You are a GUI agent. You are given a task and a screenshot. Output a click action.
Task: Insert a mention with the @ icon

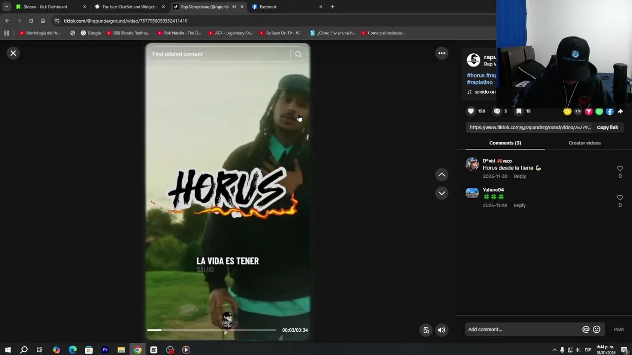click(x=586, y=329)
